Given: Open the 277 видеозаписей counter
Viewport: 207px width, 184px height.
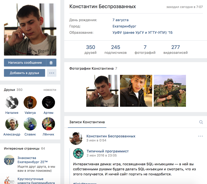Looking at the screenshot, I should coord(176,50).
